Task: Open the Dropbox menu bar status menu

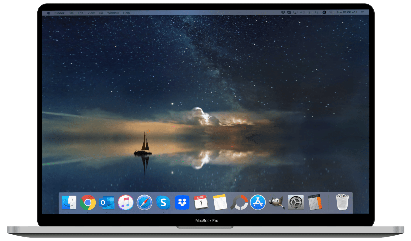Action: point(283,12)
